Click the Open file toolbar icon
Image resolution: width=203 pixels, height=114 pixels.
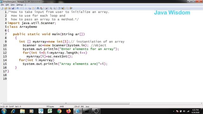click(x=6, y=8)
